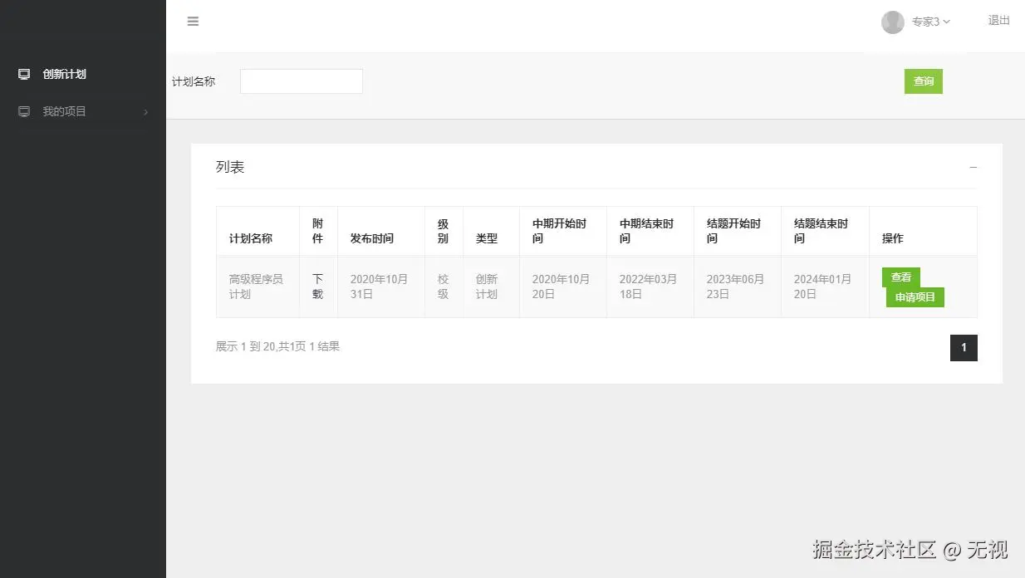Go to page 1 in pagination
1025x578 pixels.
pyautogui.click(x=964, y=348)
